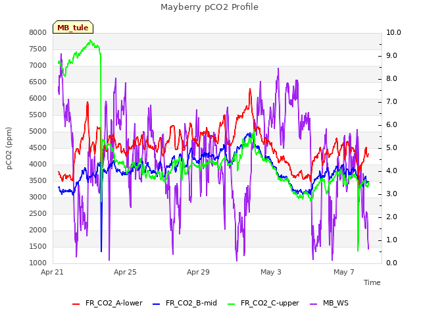Click the 1.0 right axis value
The height and width of the screenshot is (316, 421).
pyautogui.click(x=392, y=240)
